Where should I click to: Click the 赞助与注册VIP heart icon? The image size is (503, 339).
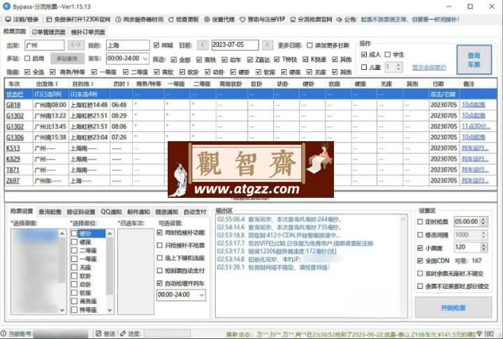(x=242, y=20)
